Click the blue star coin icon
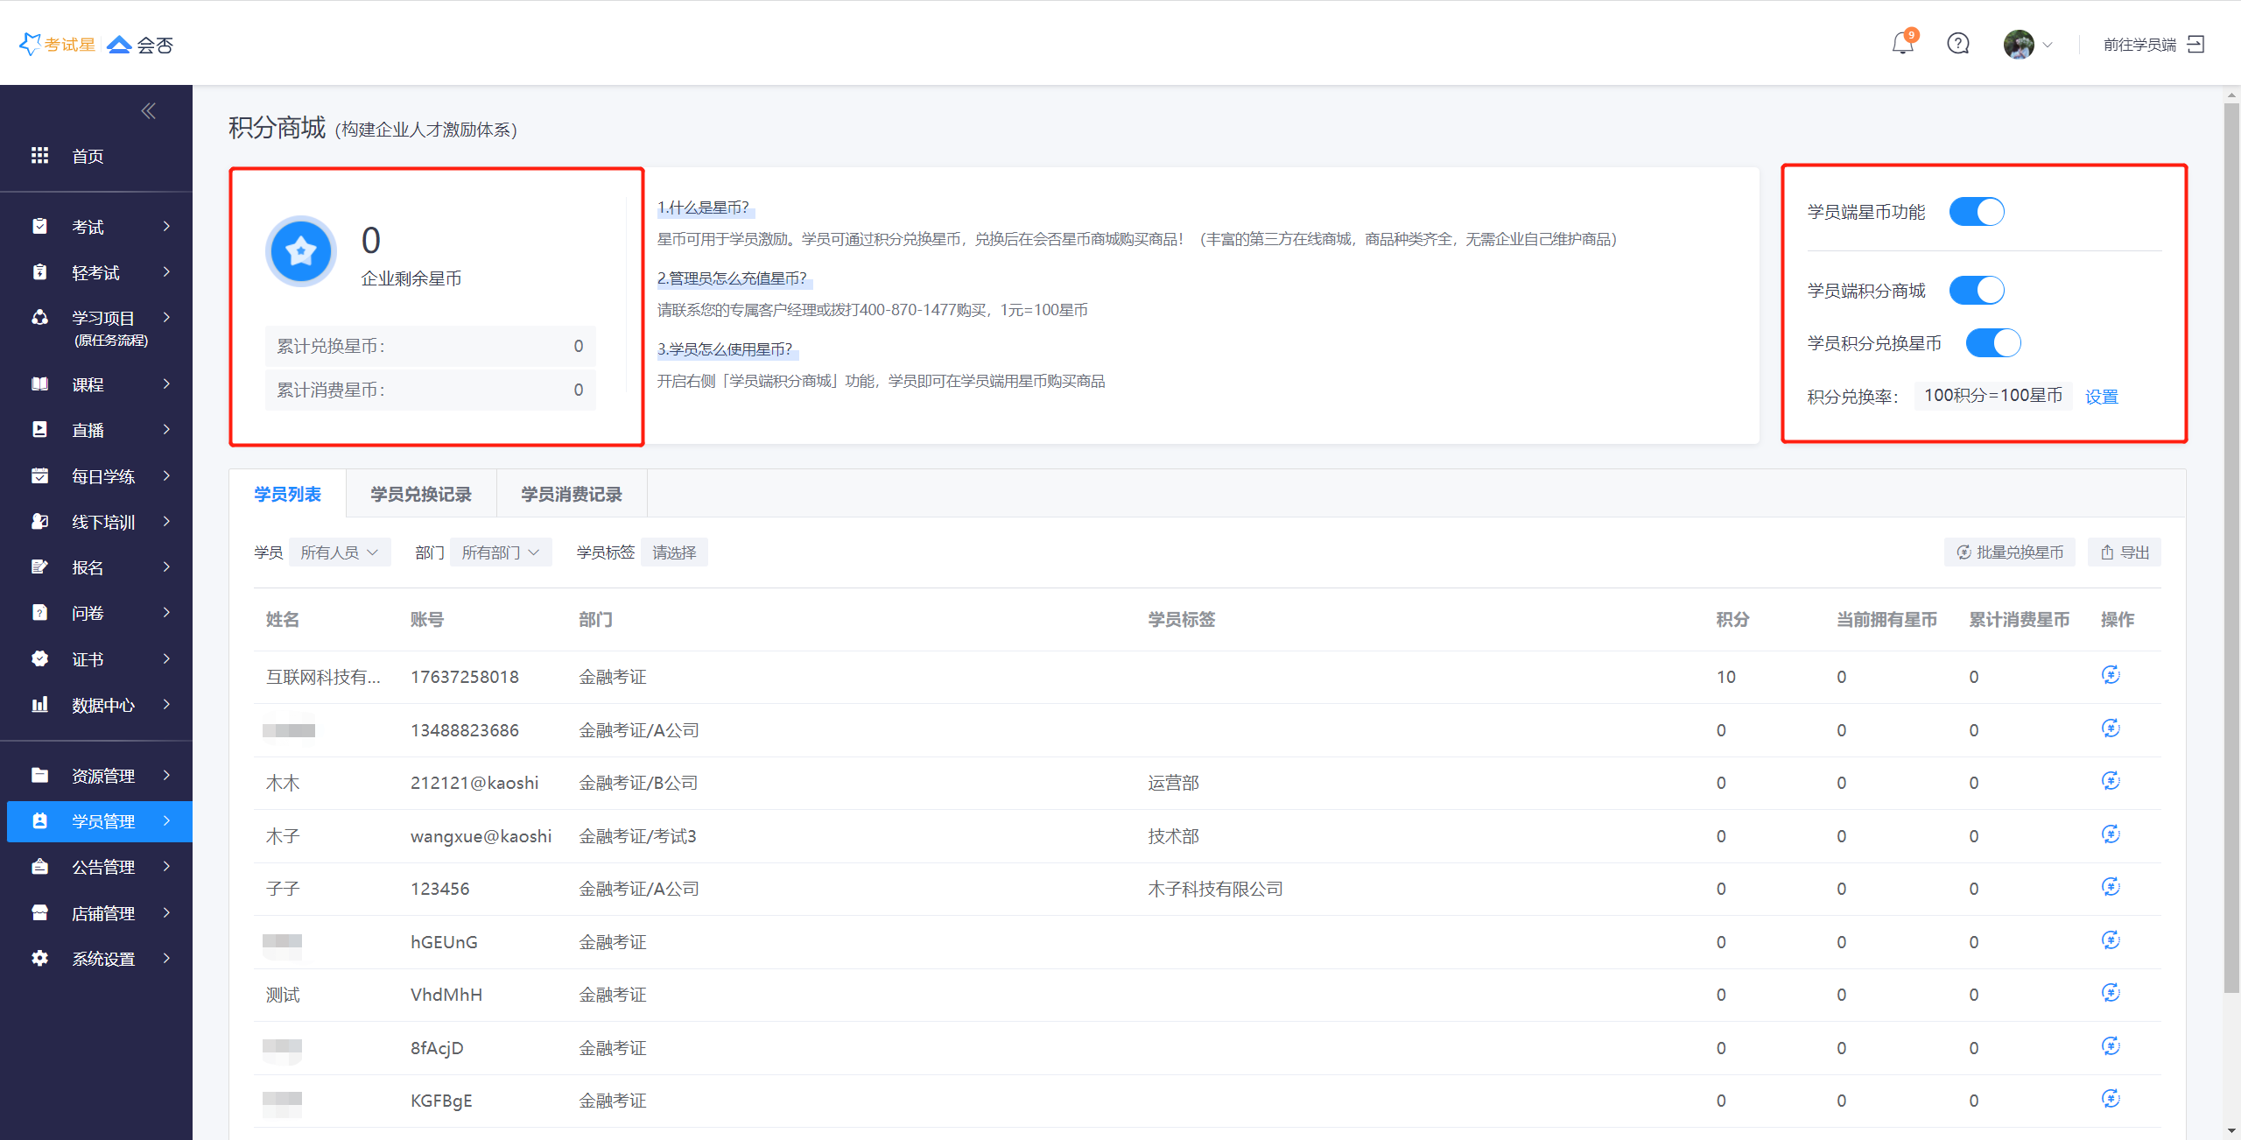The height and width of the screenshot is (1140, 2241). (301, 251)
